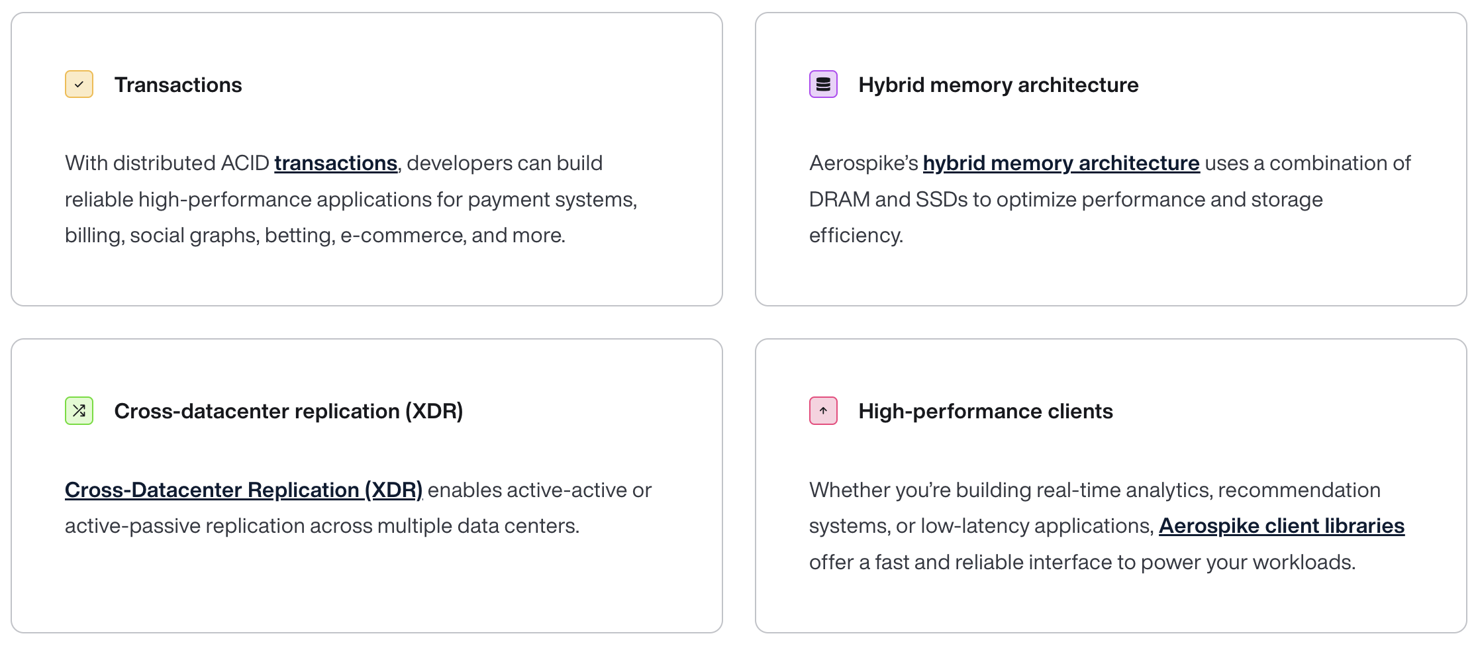Image resolution: width=1478 pixels, height=646 pixels.
Task: Click the pink up-arrow clients icon
Action: (823, 411)
